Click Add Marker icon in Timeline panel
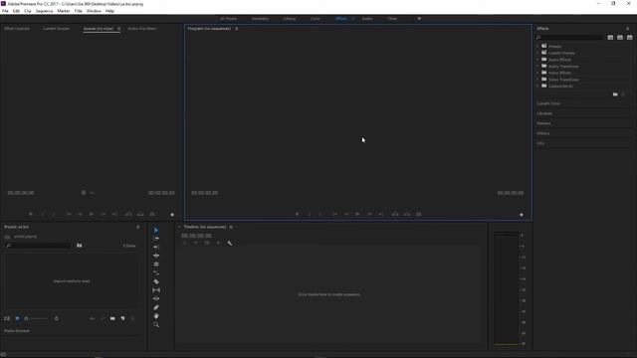This screenshot has height=358, width=637. point(218,243)
